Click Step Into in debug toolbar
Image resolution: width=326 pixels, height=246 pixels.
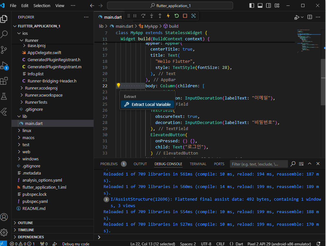(151, 16)
